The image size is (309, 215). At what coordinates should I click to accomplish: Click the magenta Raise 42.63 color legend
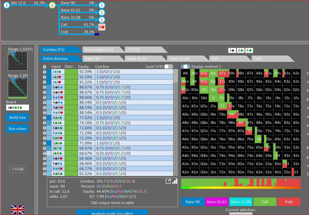217,202
